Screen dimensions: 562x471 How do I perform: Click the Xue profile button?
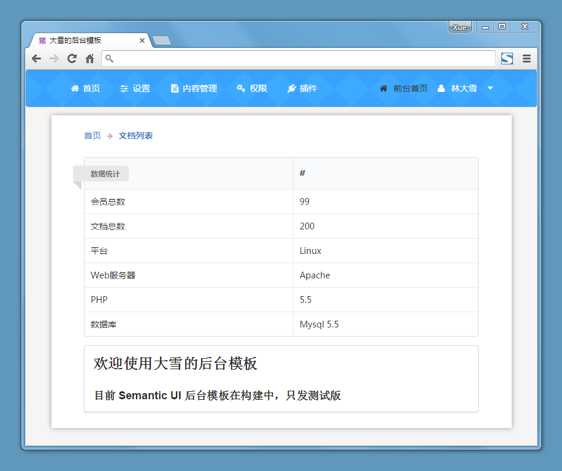pos(460,27)
